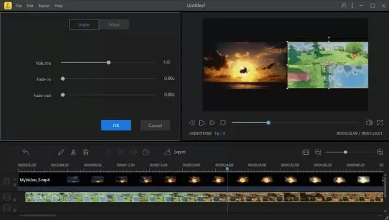Click the user account icon in the title bar
The height and width of the screenshot is (220, 389).
tap(344, 5)
